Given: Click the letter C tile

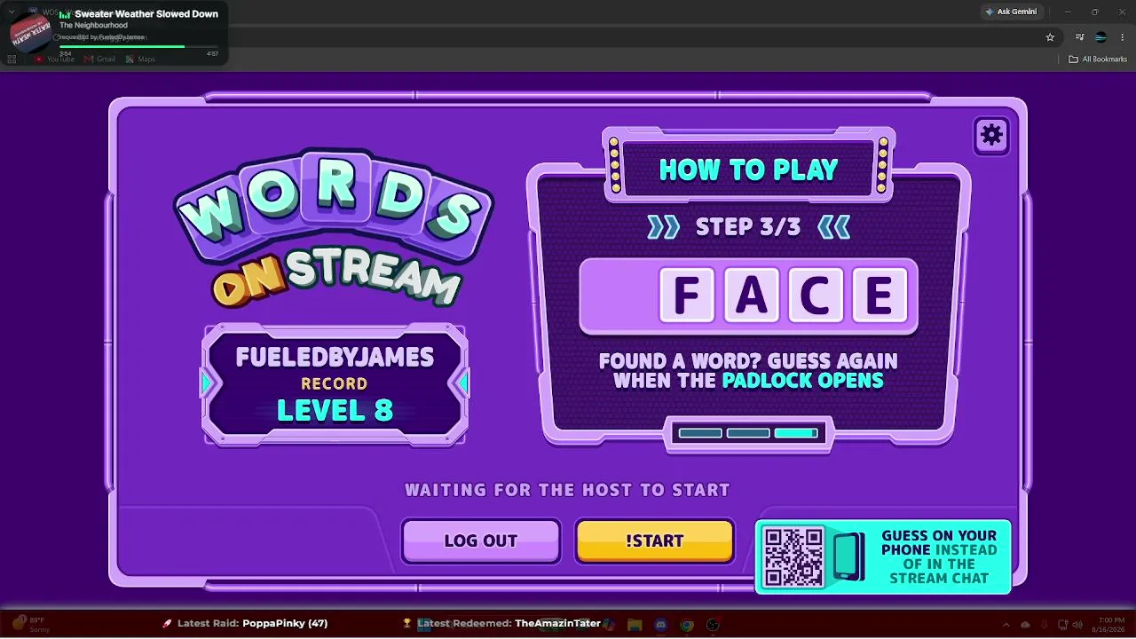Looking at the screenshot, I should (815, 296).
